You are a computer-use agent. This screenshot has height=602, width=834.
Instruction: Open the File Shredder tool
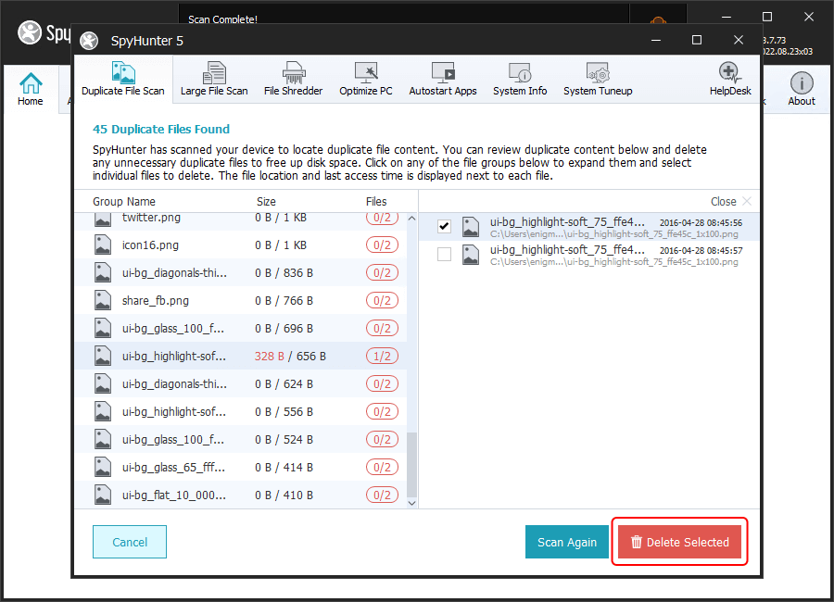[293, 79]
